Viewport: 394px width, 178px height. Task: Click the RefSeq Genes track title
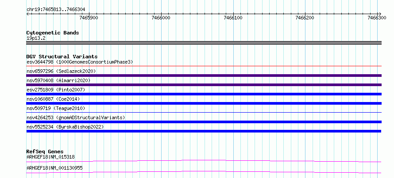(45, 151)
